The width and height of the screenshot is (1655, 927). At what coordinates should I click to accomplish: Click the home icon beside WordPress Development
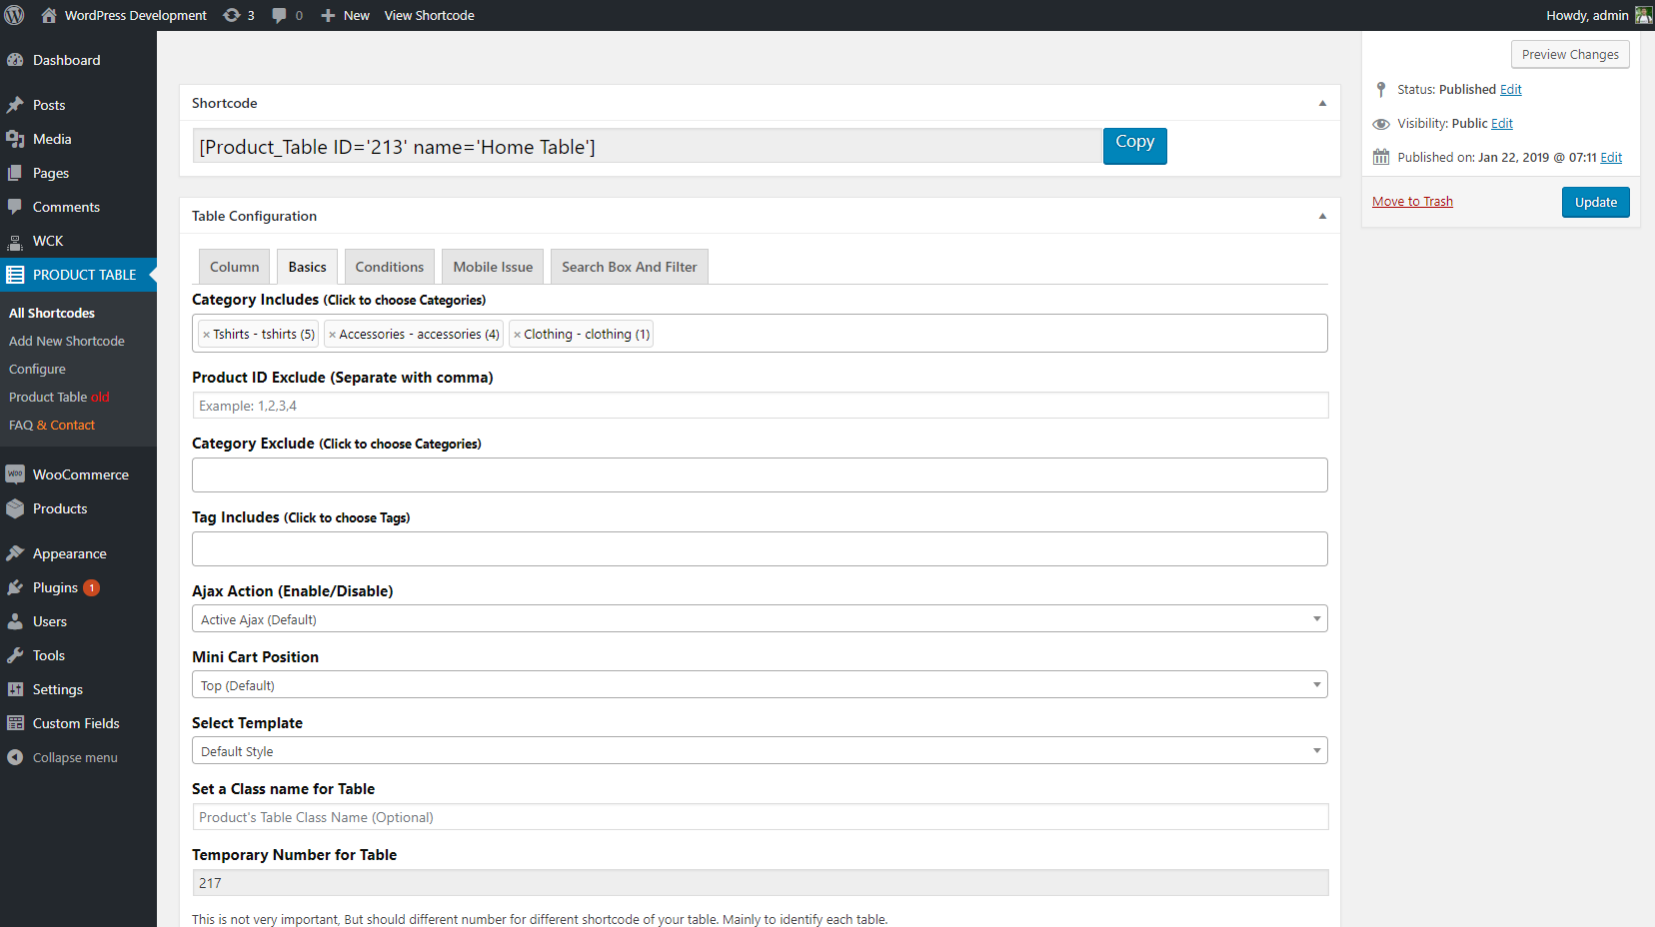tap(49, 15)
